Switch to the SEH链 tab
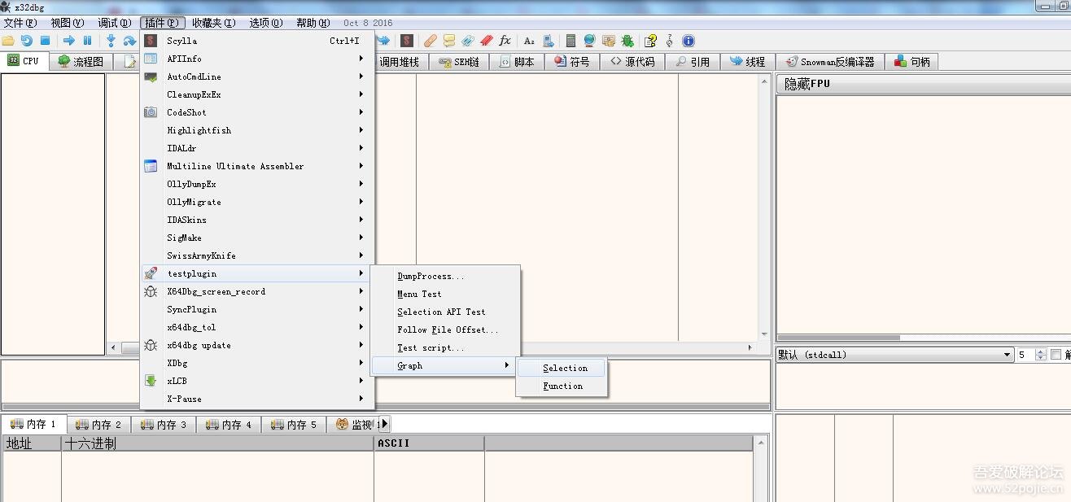The image size is (1071, 502). point(459,62)
